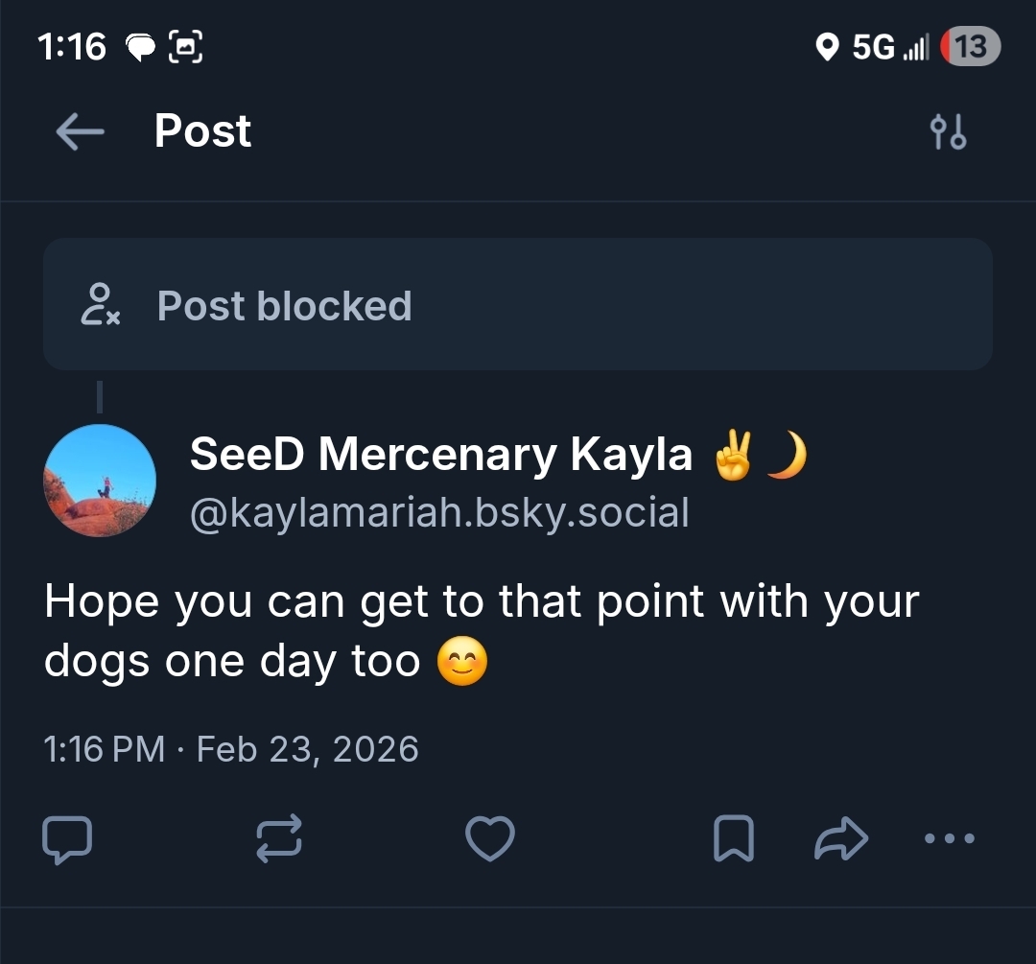Open the three-dot more options menu

[949, 838]
